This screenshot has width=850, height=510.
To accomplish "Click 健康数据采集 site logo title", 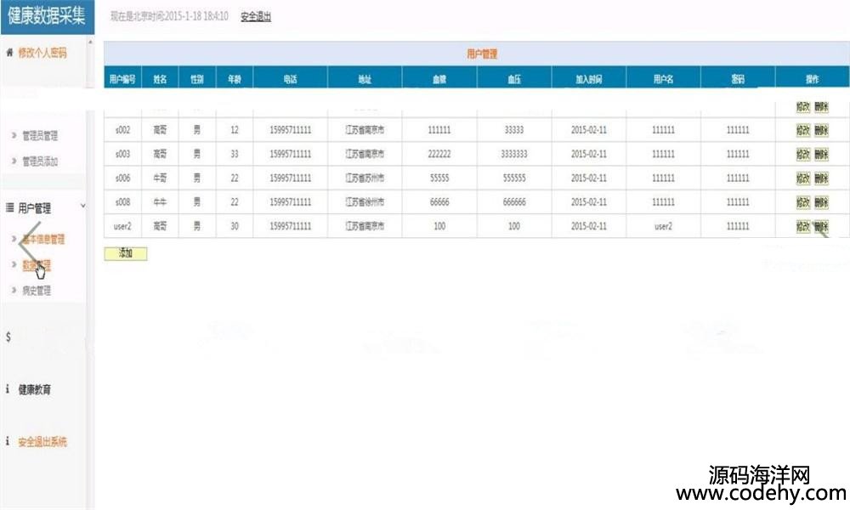I will point(47,15).
